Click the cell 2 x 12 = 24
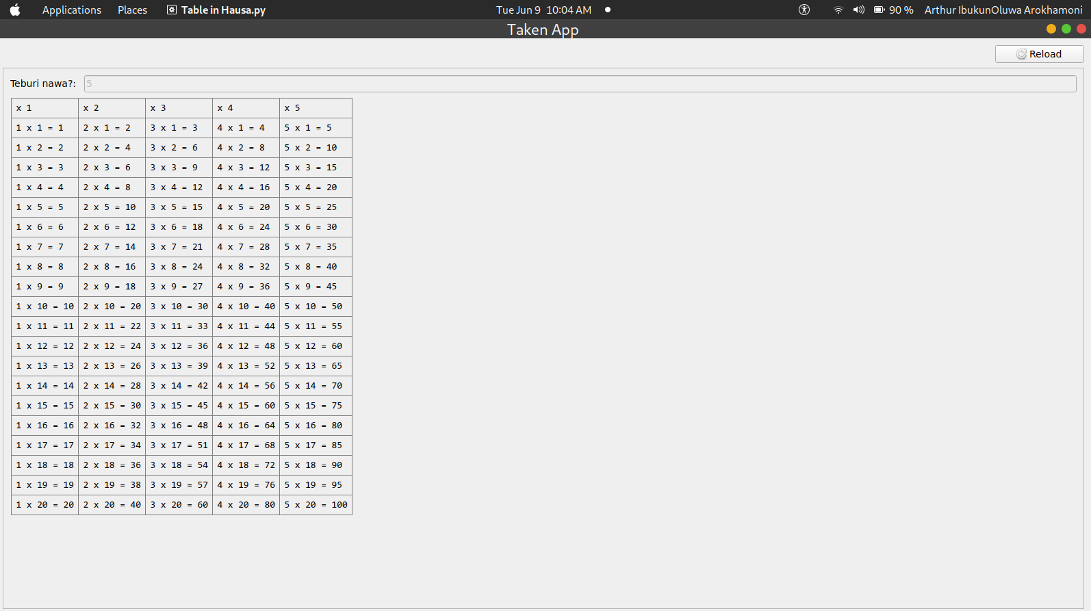1091x611 pixels. pyautogui.click(x=112, y=346)
